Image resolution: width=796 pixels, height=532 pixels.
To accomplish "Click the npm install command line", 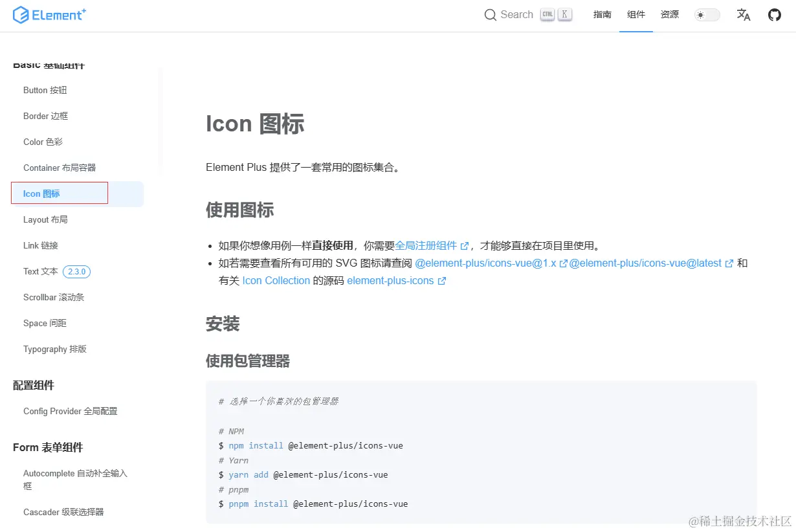I will [x=311, y=445].
